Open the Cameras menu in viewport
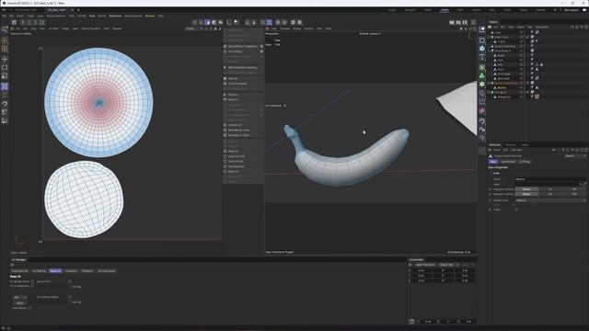Screen dimensions: 589x331 tap(284, 29)
